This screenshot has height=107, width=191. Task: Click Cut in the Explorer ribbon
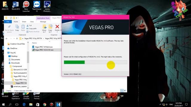pos(29,26)
